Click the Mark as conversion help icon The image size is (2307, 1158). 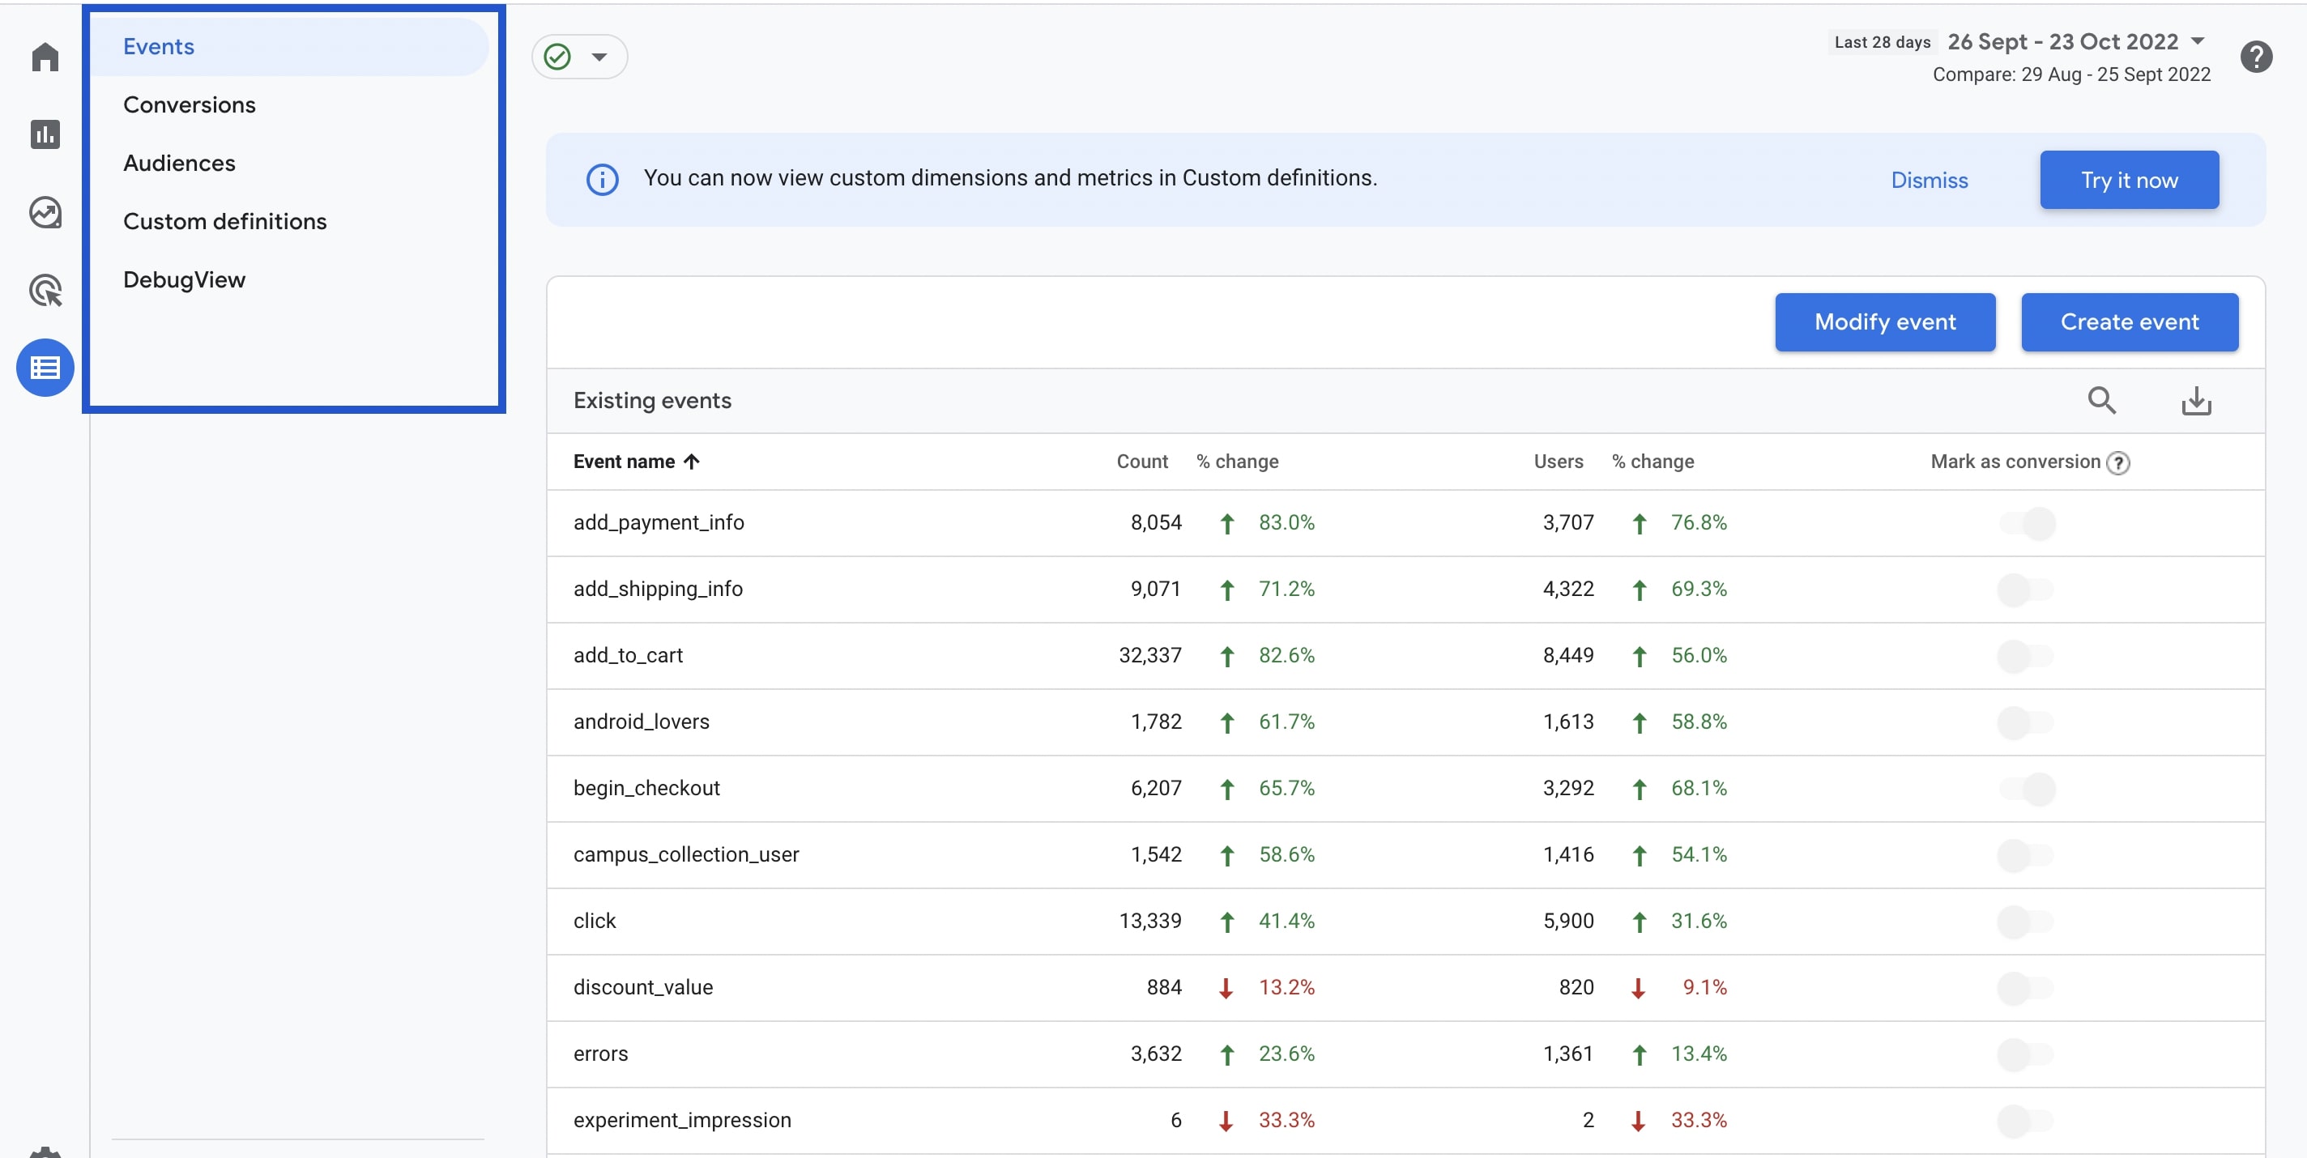click(x=2118, y=463)
